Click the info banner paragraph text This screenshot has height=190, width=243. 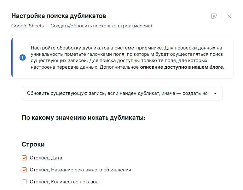pyautogui.click(x=126, y=54)
